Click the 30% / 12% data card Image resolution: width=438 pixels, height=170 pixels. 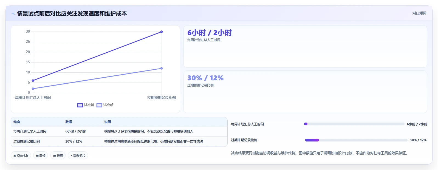click(x=305, y=92)
